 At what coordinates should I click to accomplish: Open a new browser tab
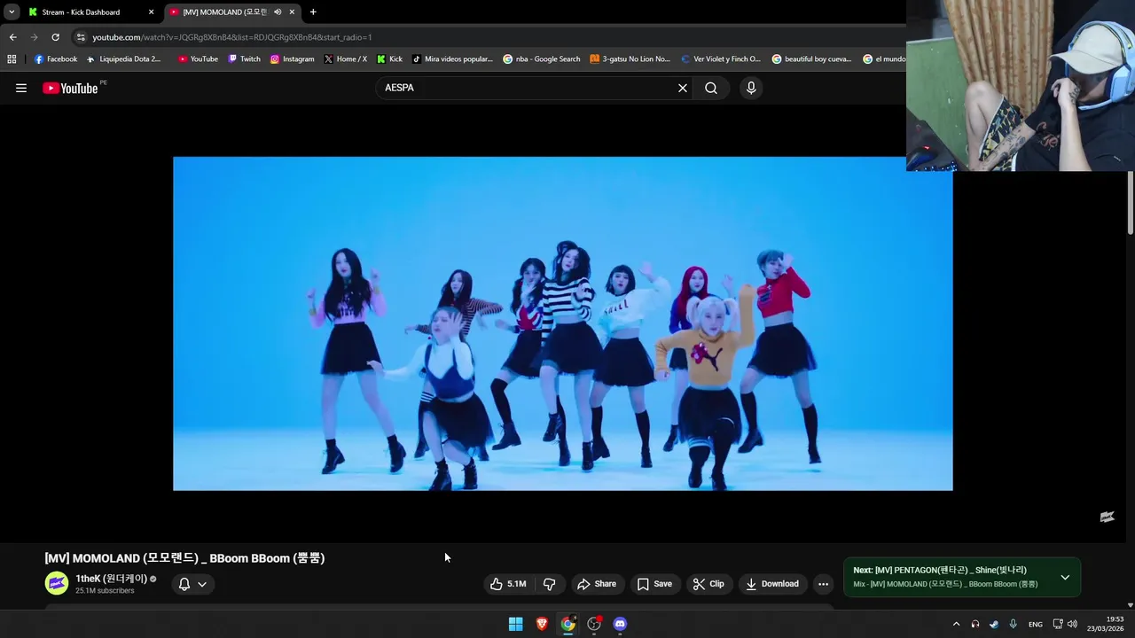click(x=313, y=12)
